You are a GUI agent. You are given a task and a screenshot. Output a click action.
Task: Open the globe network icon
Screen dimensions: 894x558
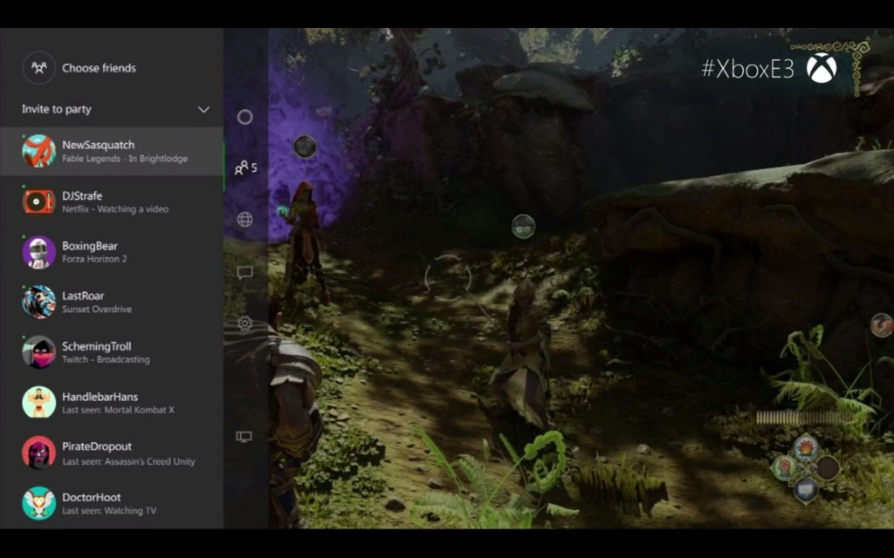coord(244,219)
